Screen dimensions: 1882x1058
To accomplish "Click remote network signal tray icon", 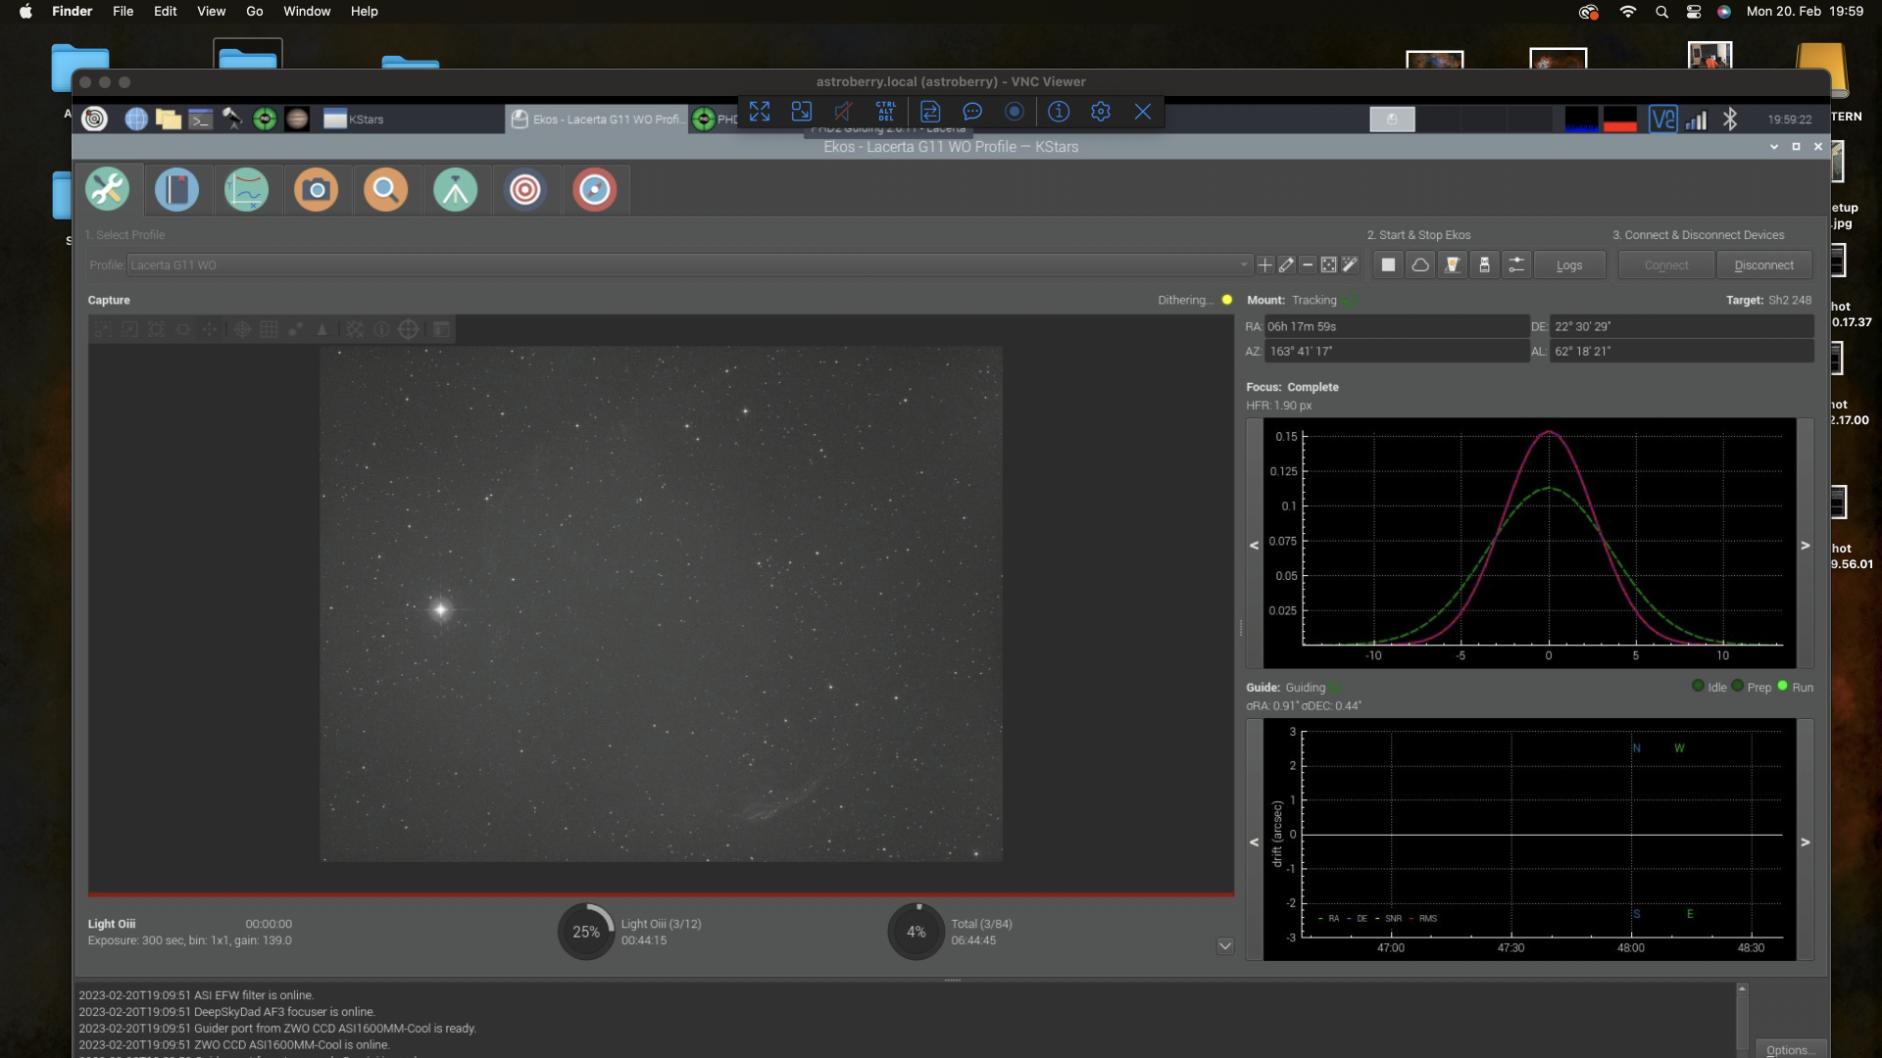I will point(1696,120).
